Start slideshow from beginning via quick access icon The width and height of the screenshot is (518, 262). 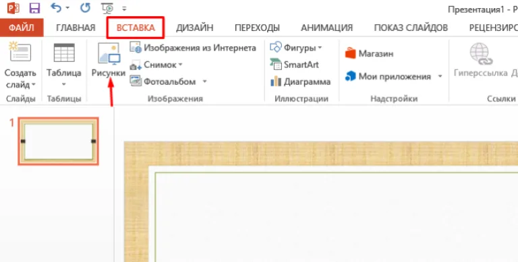click(107, 8)
